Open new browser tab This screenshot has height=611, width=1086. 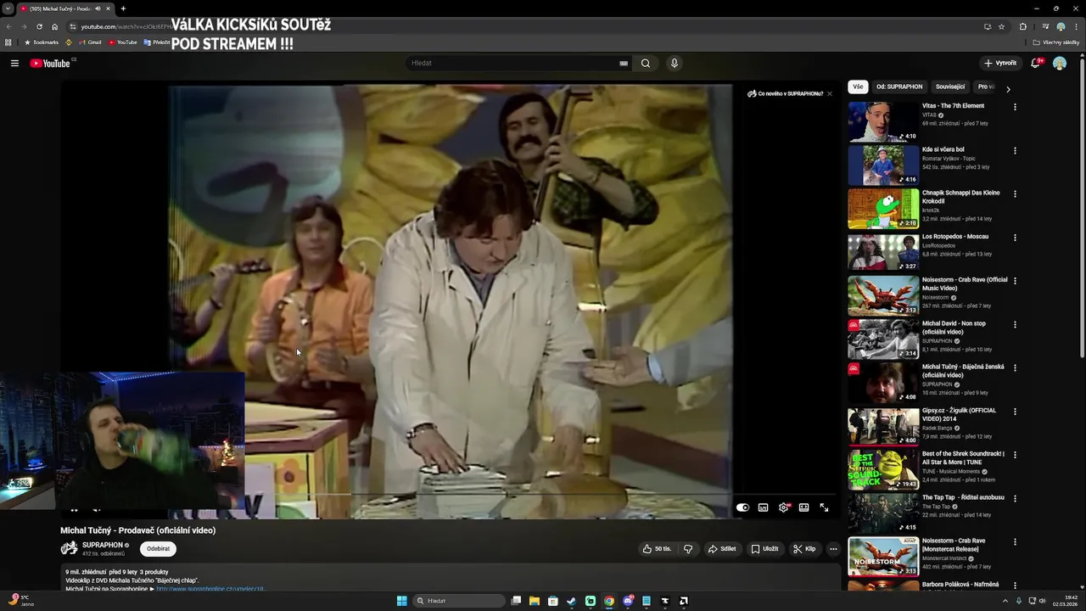123,8
